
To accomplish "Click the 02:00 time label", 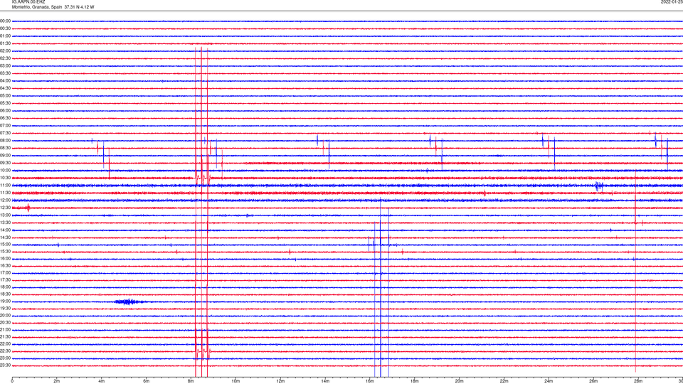I will click(5, 51).
